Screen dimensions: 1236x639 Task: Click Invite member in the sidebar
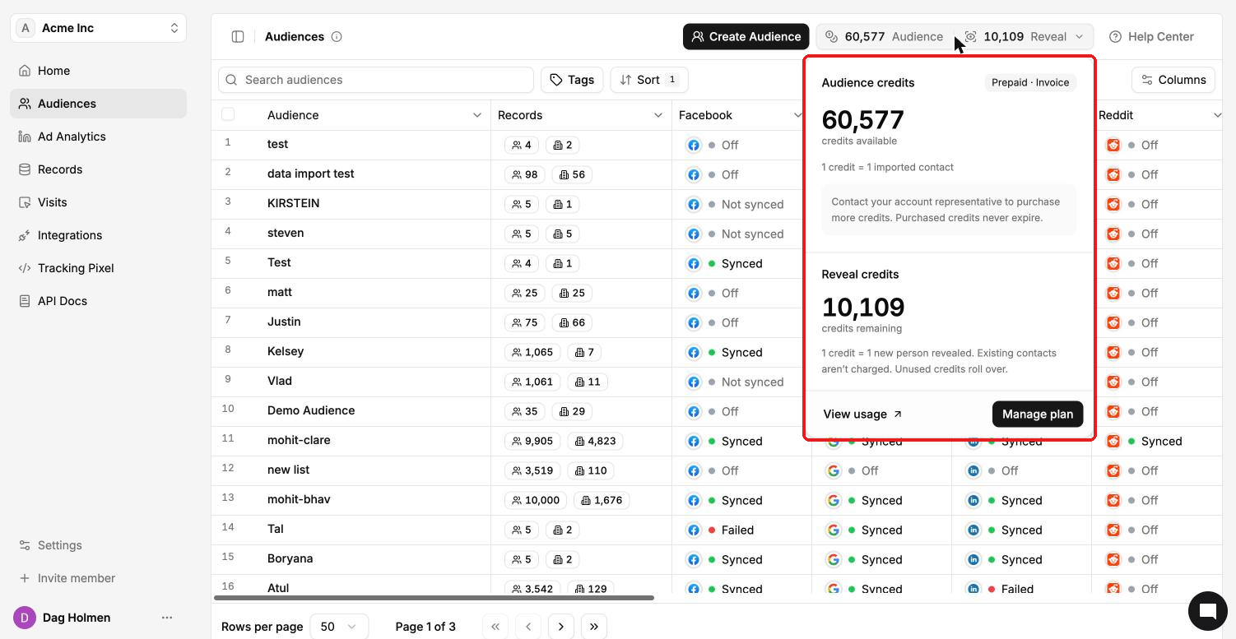pos(99,578)
